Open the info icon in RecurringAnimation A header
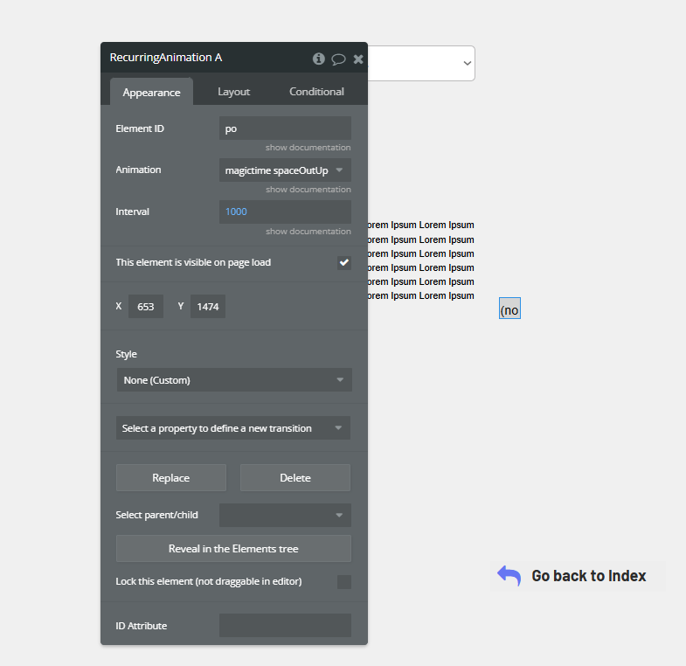Screen dimensions: 686x666 (x=318, y=59)
